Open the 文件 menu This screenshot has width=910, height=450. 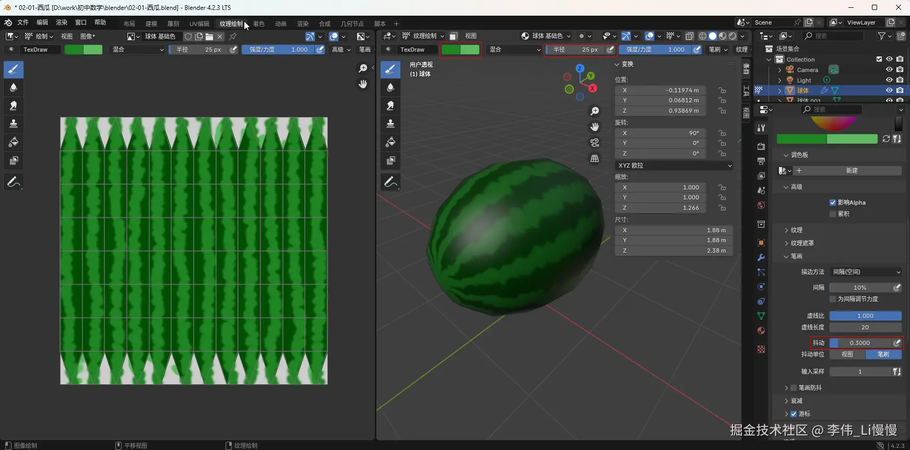coord(23,22)
